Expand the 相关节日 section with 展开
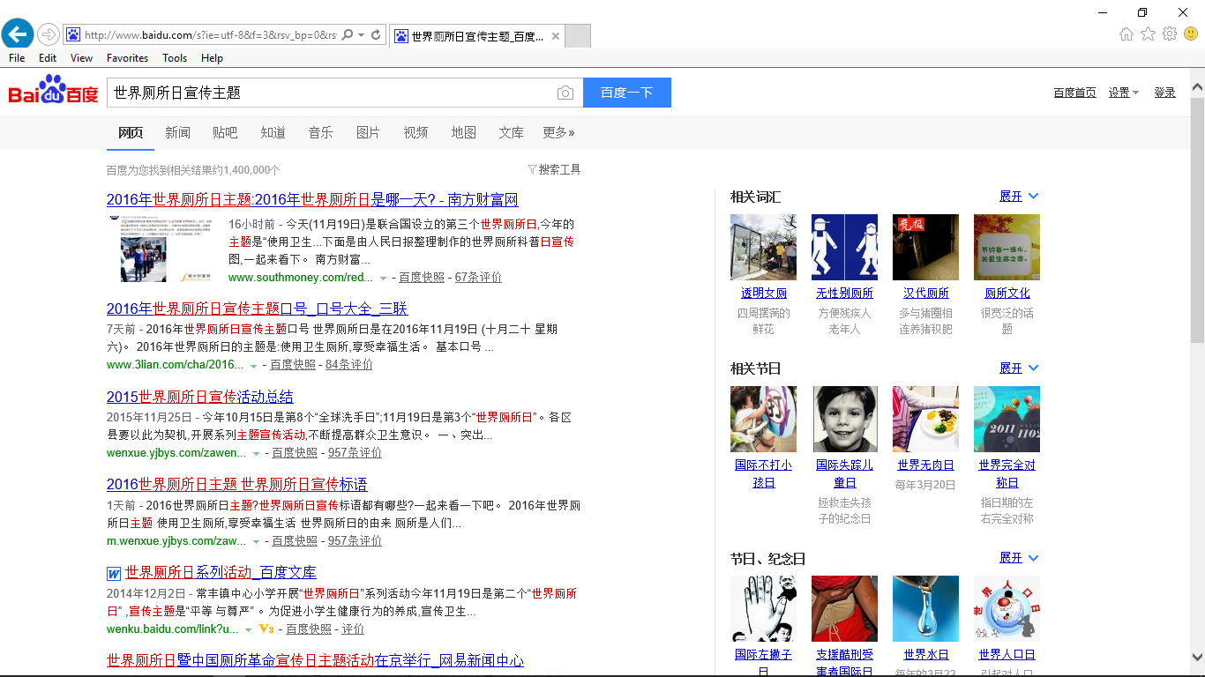 click(x=1019, y=368)
